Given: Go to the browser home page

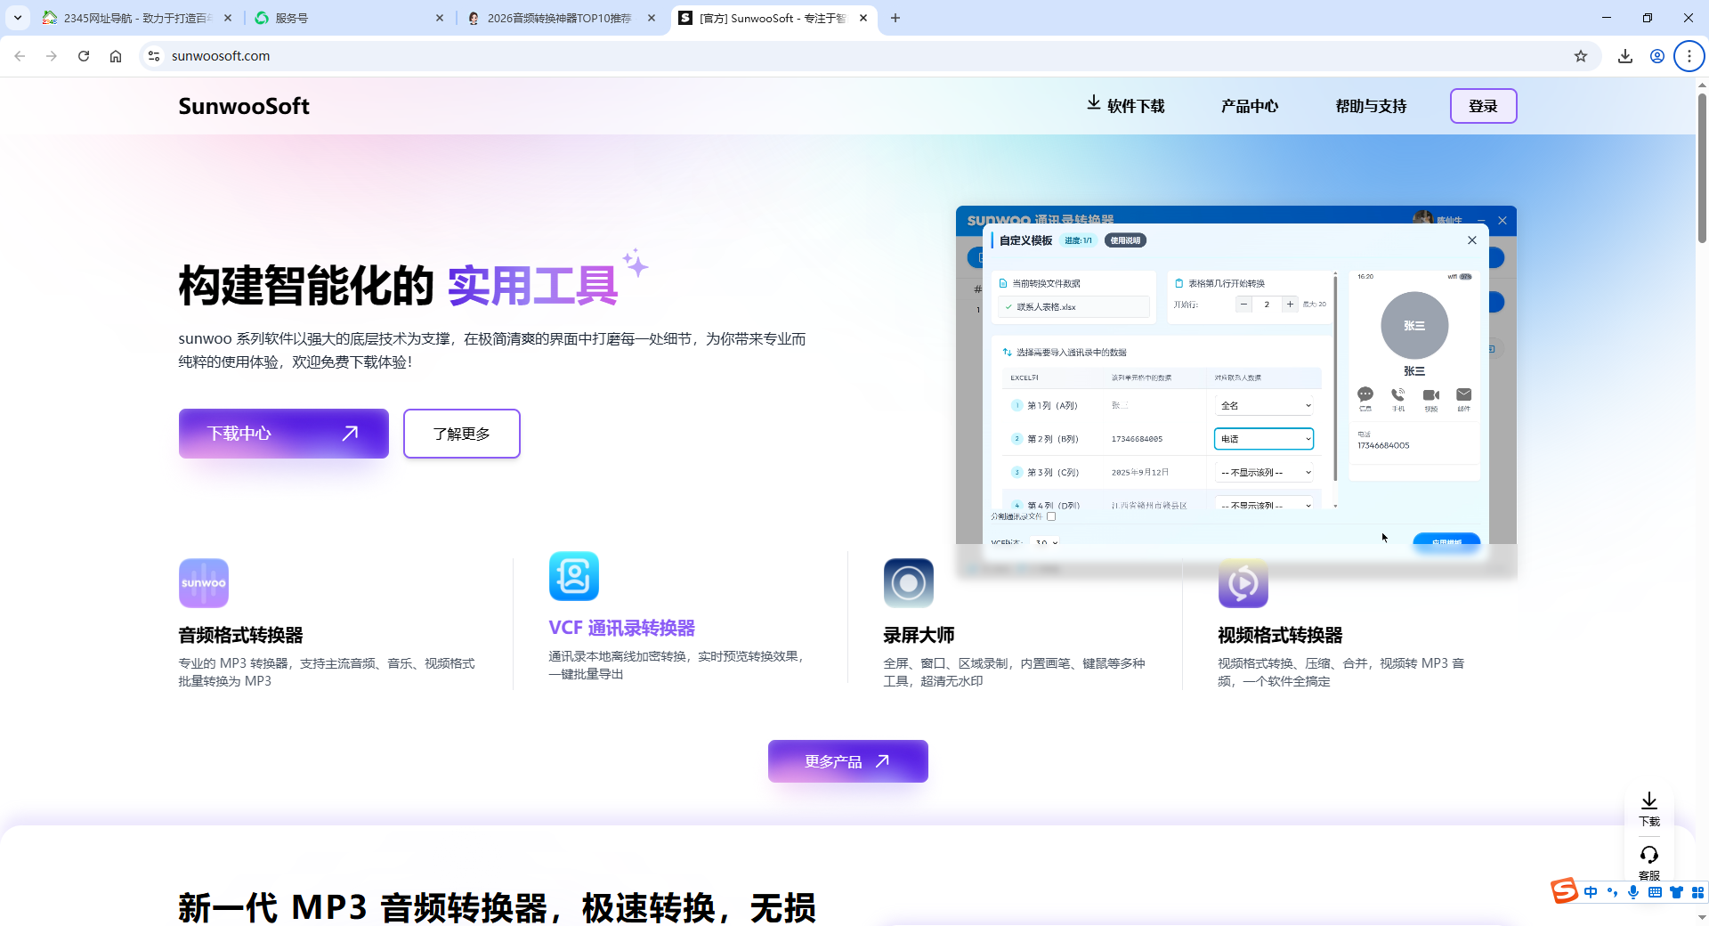Looking at the screenshot, I should point(116,56).
